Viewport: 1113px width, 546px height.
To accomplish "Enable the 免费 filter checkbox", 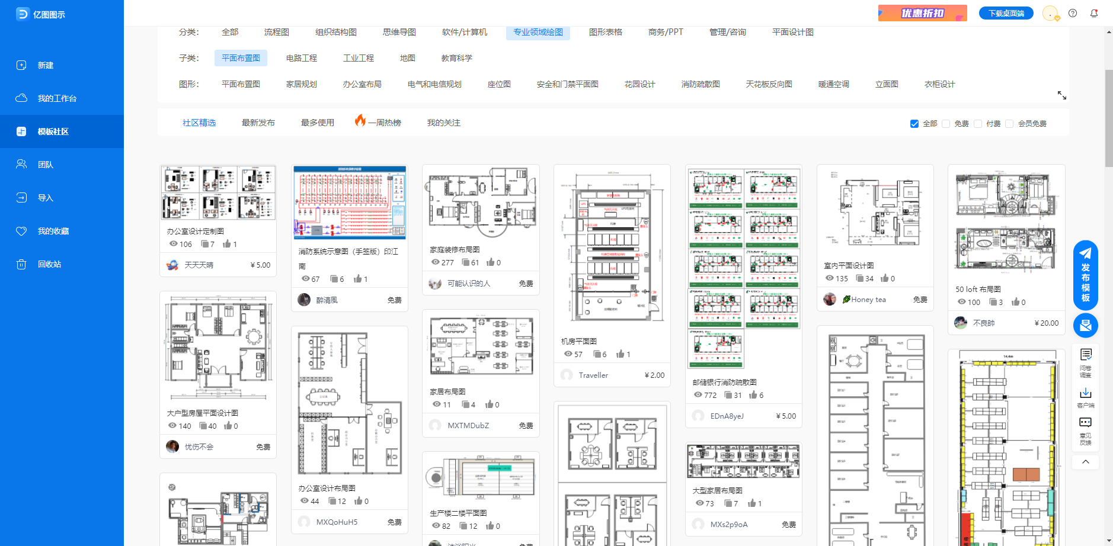I will click(946, 124).
